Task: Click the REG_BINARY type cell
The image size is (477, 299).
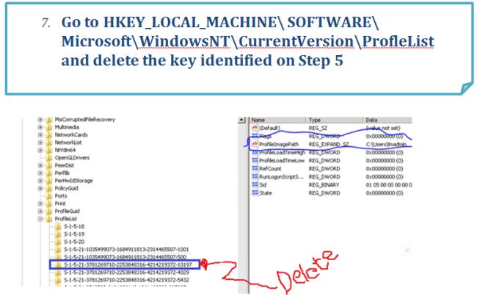Action: point(324,185)
